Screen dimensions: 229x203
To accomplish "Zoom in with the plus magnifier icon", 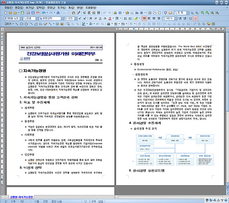I will (x=197, y=13).
